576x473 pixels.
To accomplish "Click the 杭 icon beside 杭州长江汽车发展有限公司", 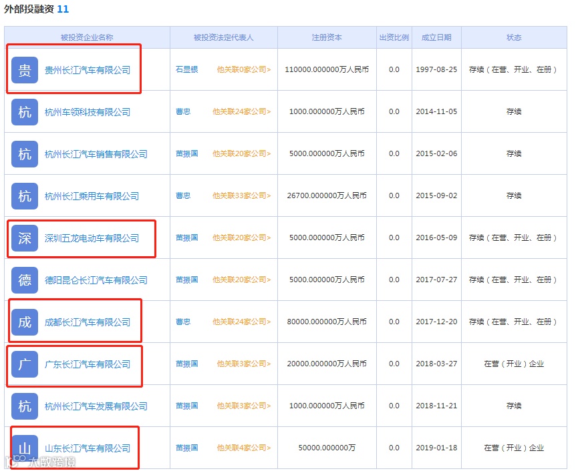I will 25,406.
